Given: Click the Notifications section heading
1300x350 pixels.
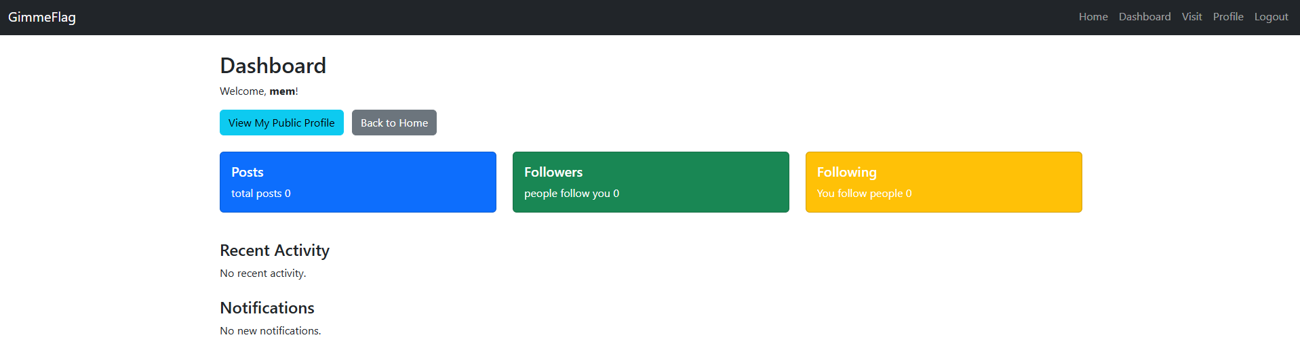Looking at the screenshot, I should coord(267,308).
